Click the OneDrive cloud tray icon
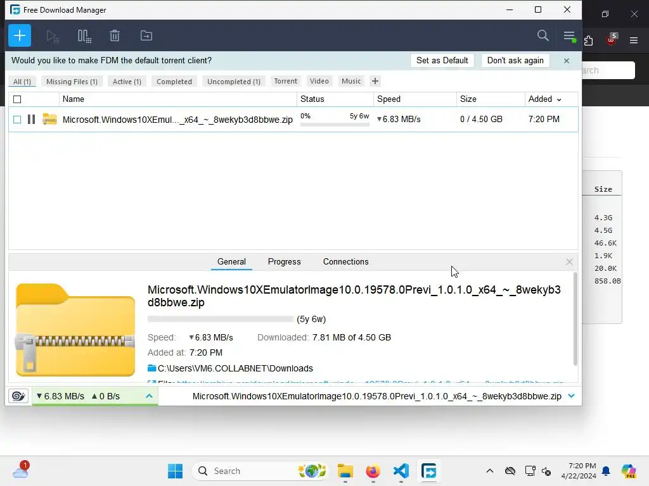 [510, 471]
